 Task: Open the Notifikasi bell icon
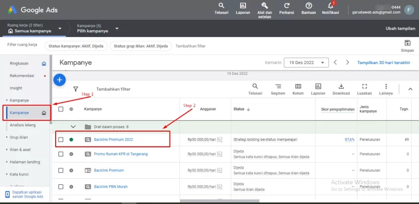tap(331, 5)
